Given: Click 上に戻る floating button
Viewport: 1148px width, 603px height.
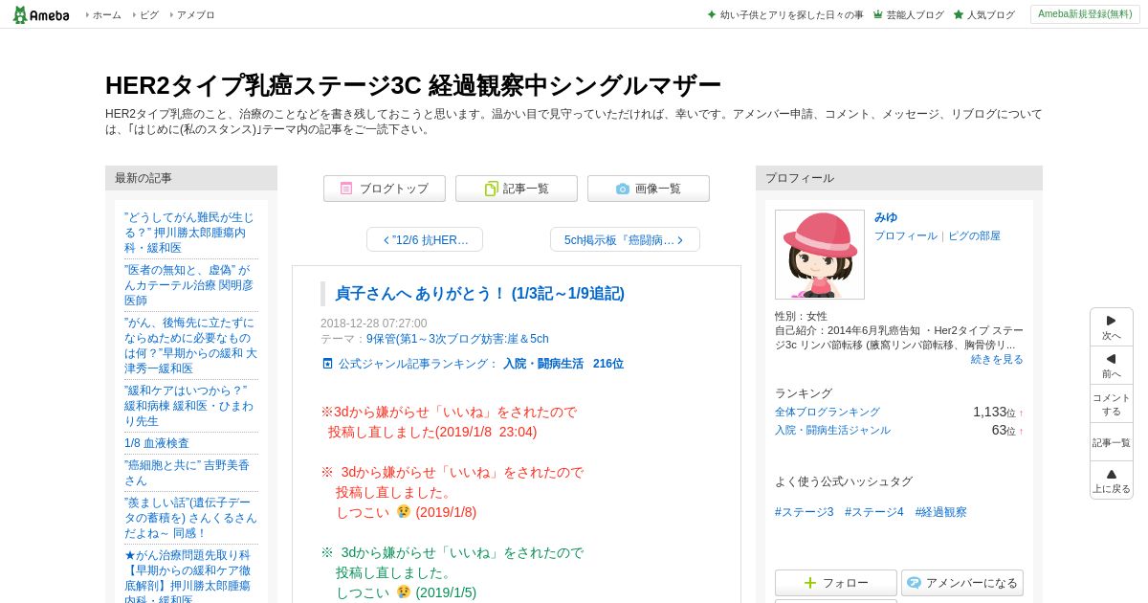Looking at the screenshot, I should (1112, 480).
